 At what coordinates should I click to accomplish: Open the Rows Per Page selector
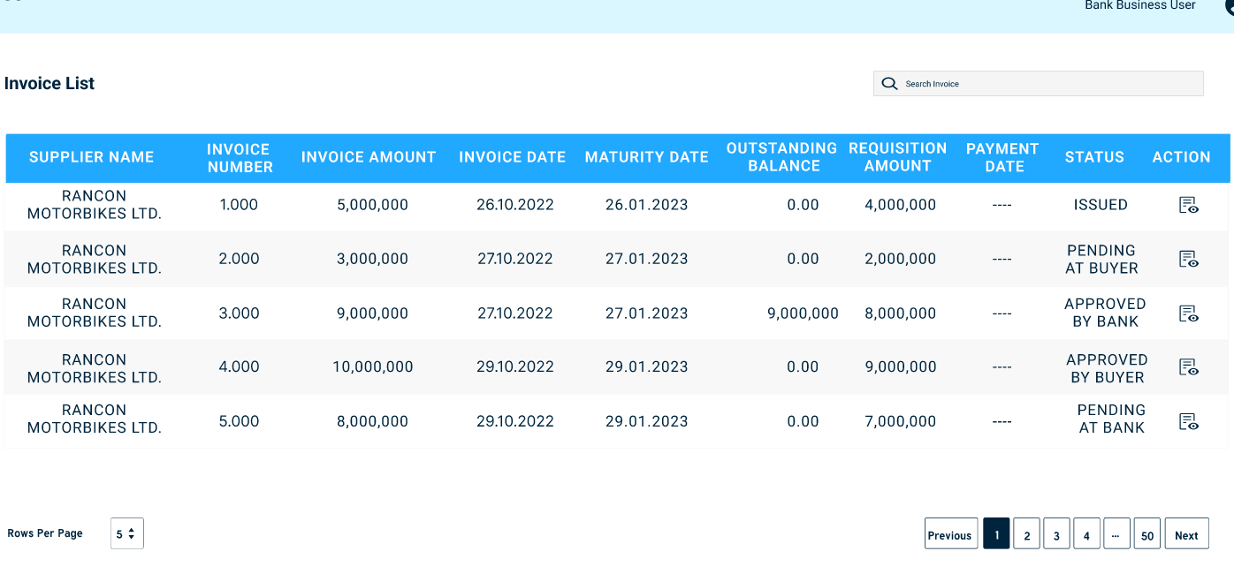coord(127,533)
